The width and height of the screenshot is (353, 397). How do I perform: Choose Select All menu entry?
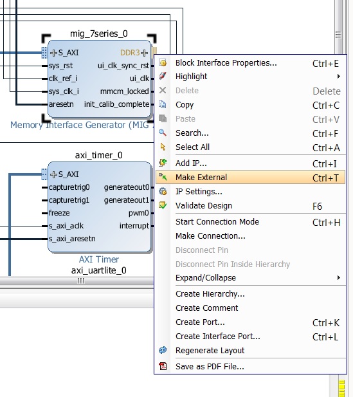[x=251, y=147]
